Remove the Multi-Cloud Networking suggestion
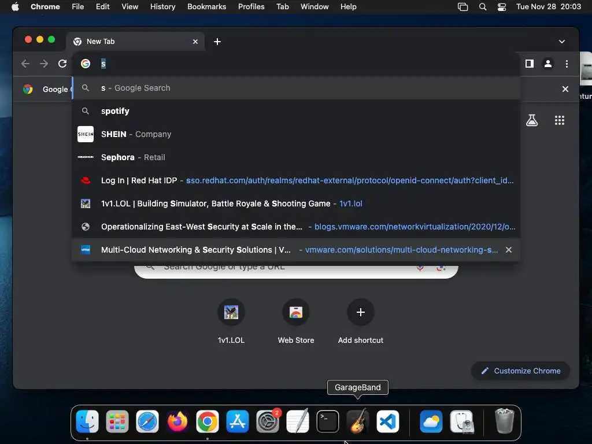 click(509, 250)
